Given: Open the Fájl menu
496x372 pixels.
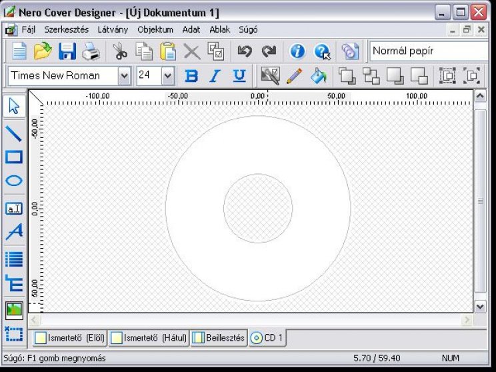Looking at the screenshot, I should click(x=29, y=30).
